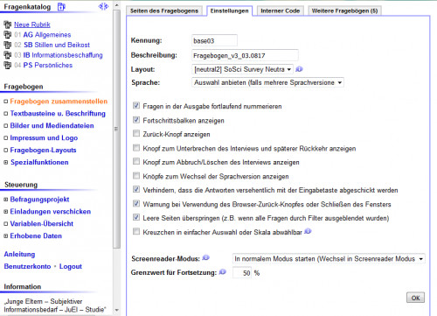
Task: Open the Layout dropdown
Action: point(242,69)
